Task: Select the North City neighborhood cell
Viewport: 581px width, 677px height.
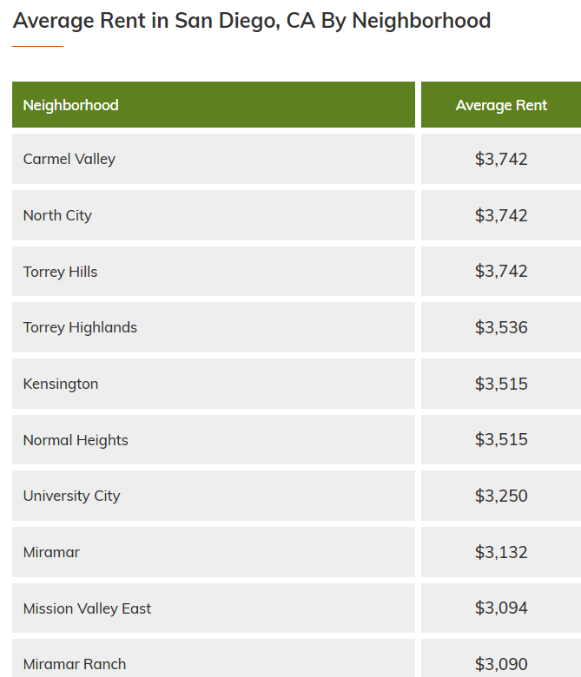Action: (214, 215)
